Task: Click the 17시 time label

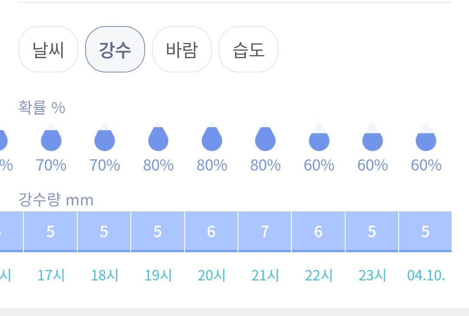Action: point(51,275)
